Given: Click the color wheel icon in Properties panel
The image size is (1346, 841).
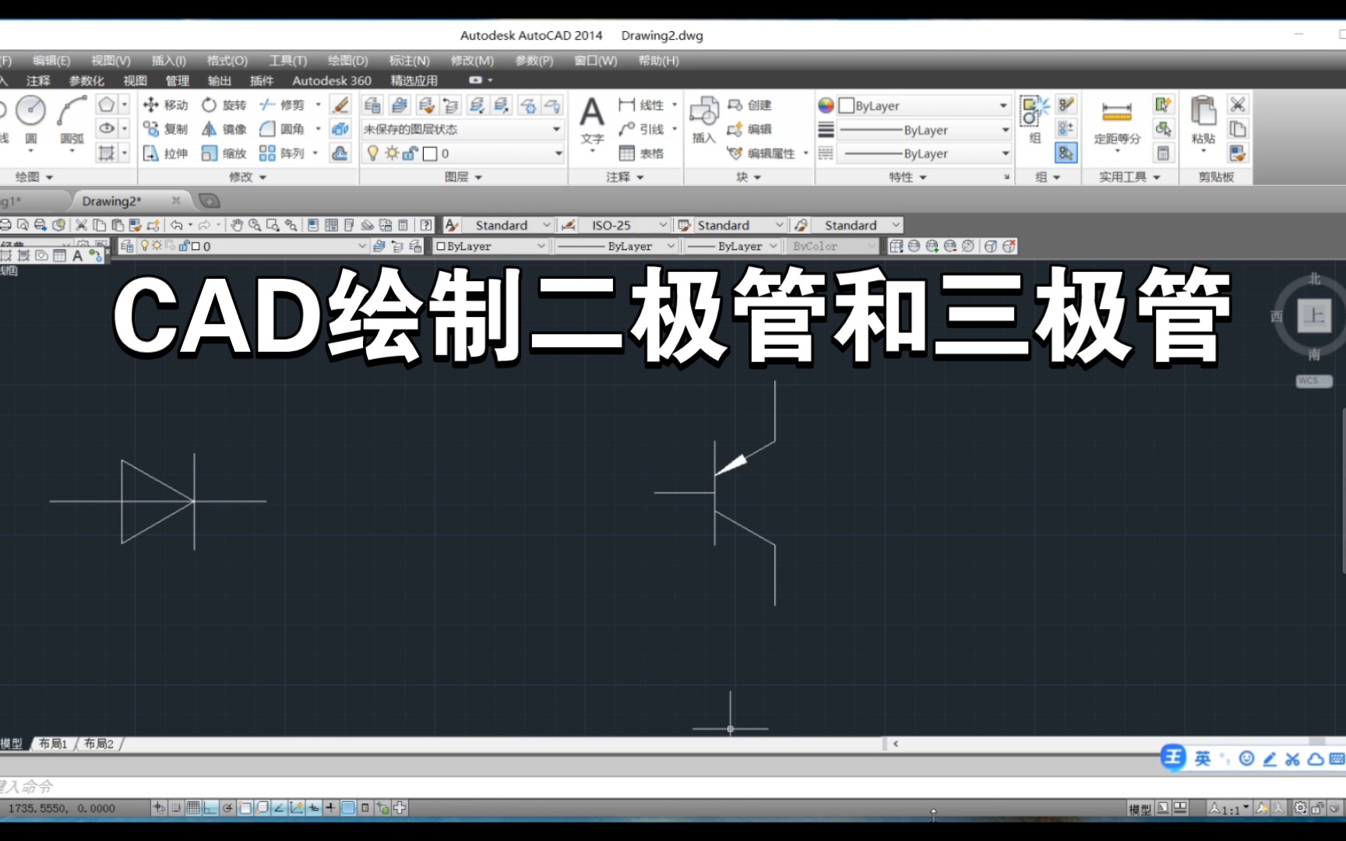Looking at the screenshot, I should point(826,105).
